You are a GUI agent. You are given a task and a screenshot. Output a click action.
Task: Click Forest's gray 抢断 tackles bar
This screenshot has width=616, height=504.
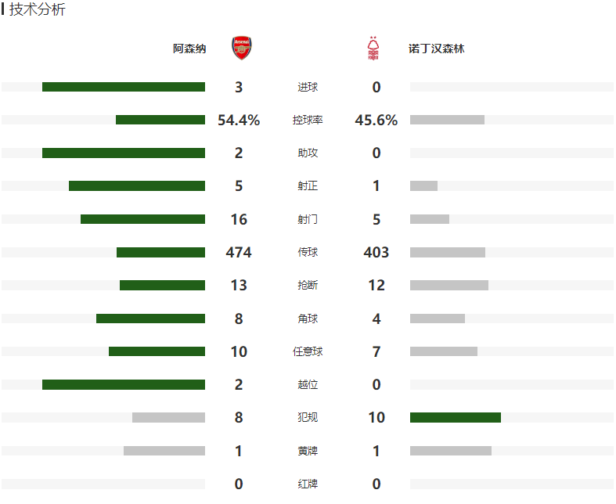pyautogui.click(x=449, y=285)
